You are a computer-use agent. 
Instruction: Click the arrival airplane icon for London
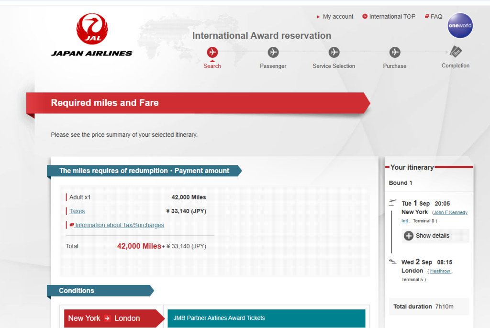(x=393, y=261)
